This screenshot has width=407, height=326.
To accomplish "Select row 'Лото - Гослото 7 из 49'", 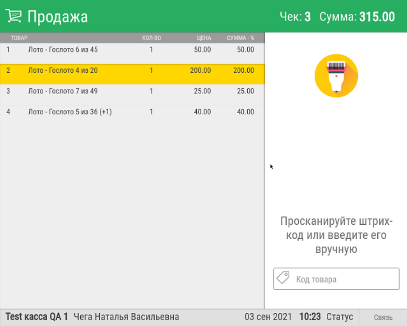I will pyautogui.click(x=133, y=94).
